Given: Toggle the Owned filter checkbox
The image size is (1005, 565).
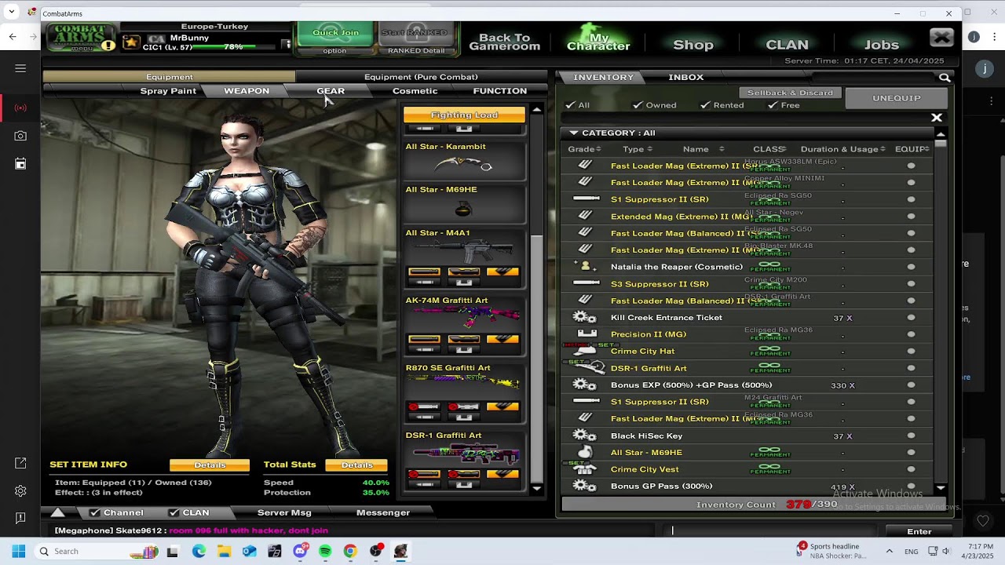Looking at the screenshot, I should (638, 105).
